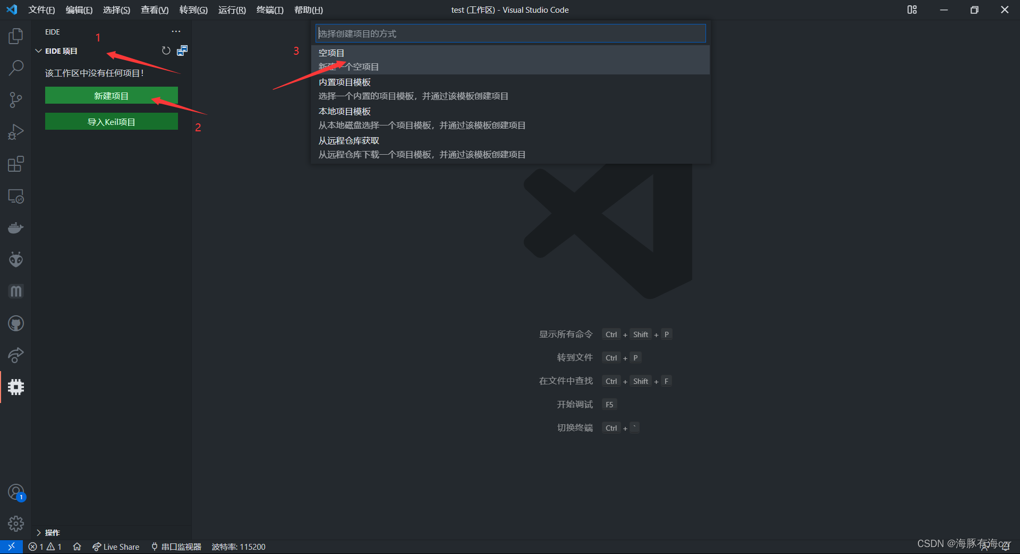Open the Source Control view
The height and width of the screenshot is (554, 1020).
16,100
